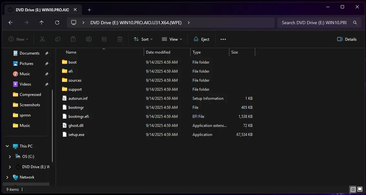Click the Delete trash icon
366x195 pixels.
click(x=120, y=39)
